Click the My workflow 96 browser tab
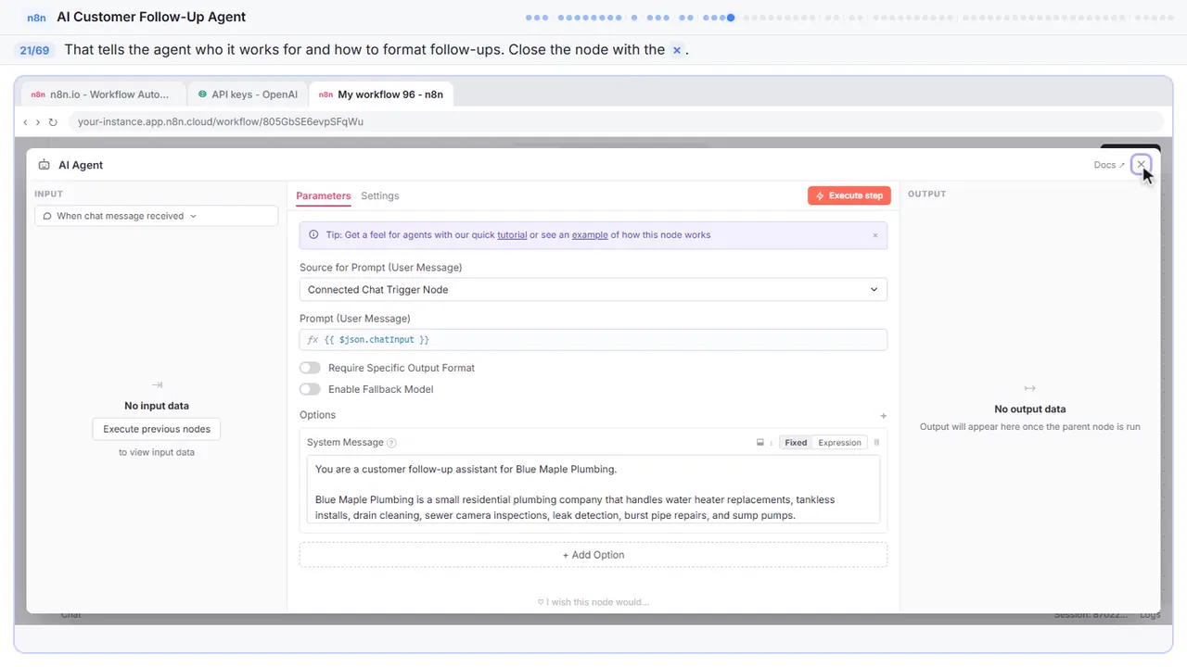 pyautogui.click(x=380, y=94)
